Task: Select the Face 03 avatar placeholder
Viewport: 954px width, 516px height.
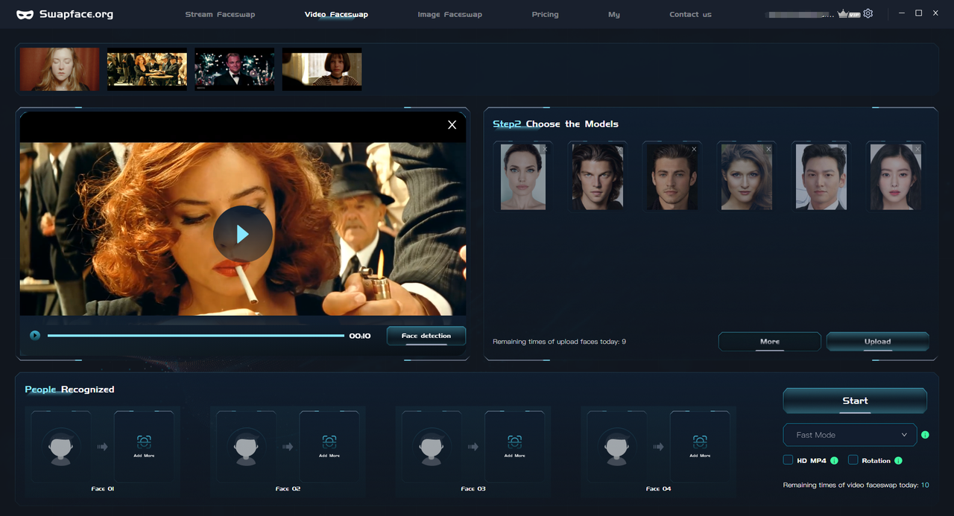Action: pyautogui.click(x=432, y=446)
